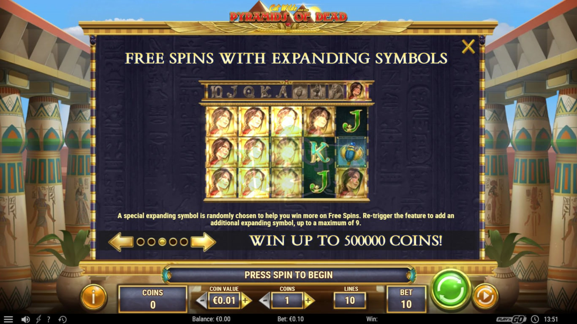This screenshot has height=324, width=577.
Task: Open help via the question mark icon
Action: [49, 319]
